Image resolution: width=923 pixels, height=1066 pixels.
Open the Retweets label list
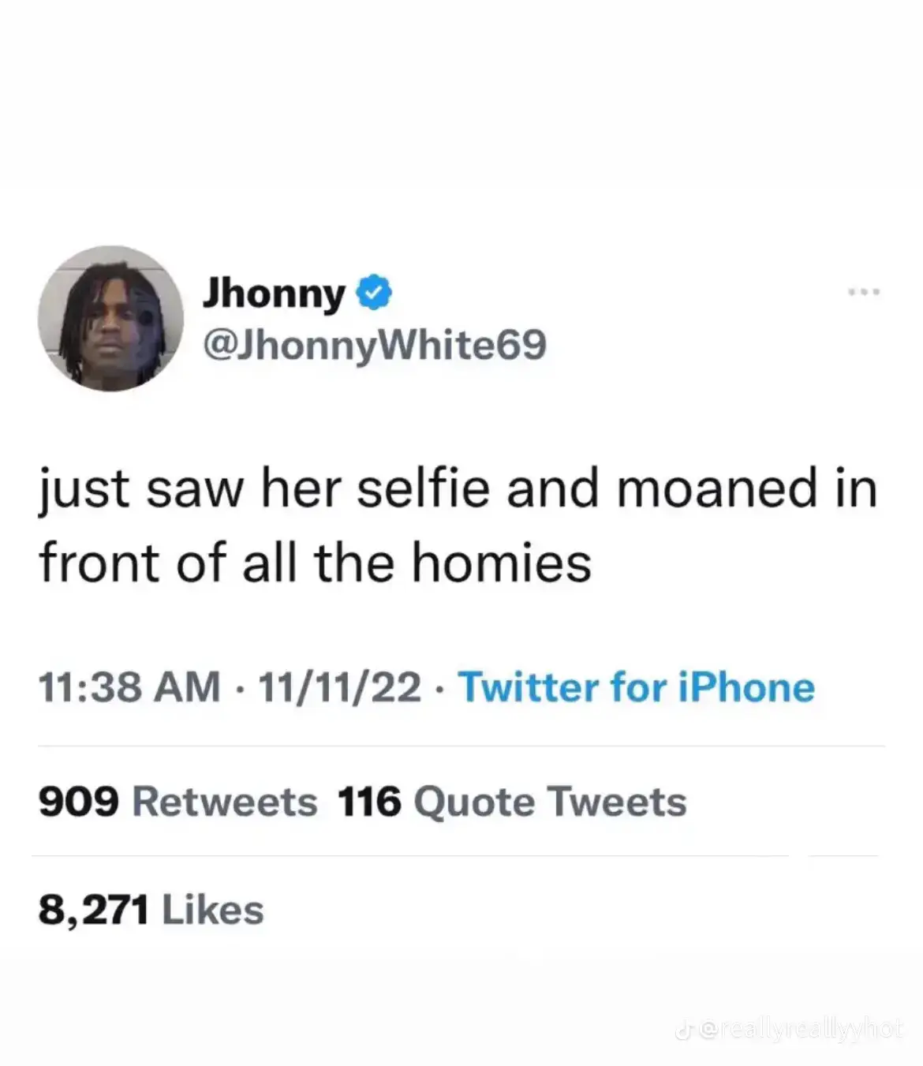click(225, 802)
